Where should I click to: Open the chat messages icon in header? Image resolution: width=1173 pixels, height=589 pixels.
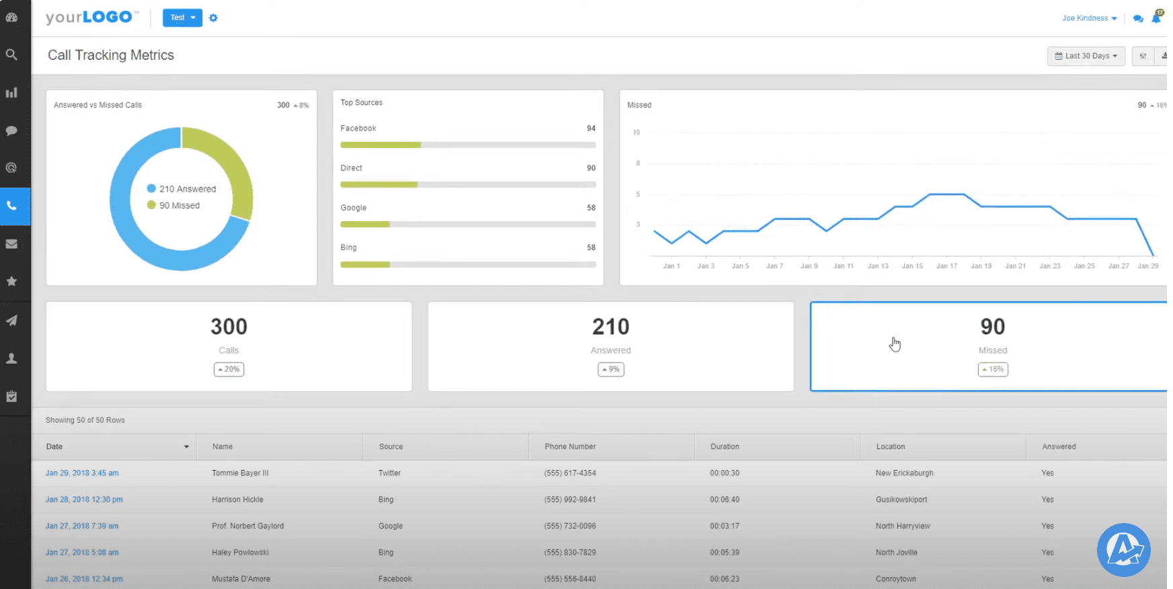(1138, 19)
